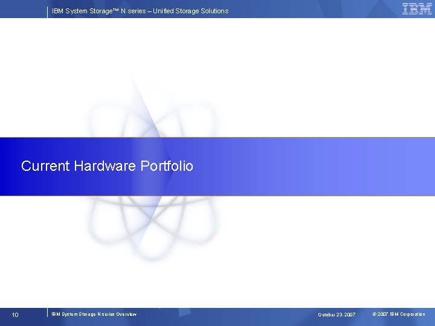Click '© 2007 IBM Corporation' copyright text
The image size is (435, 326).
pyautogui.click(x=399, y=314)
